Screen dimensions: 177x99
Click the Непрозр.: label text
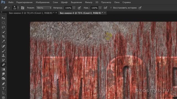tap(58, 8)
